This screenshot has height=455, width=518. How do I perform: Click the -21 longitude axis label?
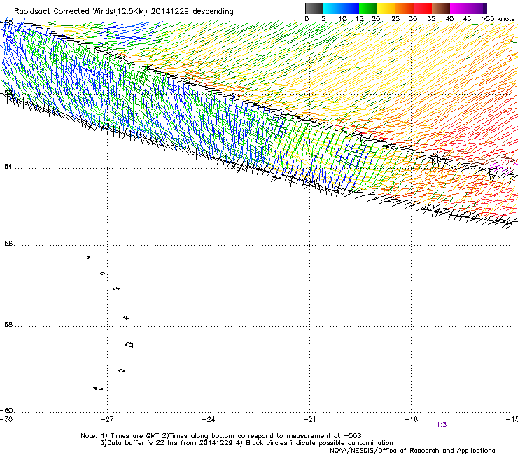309,419
